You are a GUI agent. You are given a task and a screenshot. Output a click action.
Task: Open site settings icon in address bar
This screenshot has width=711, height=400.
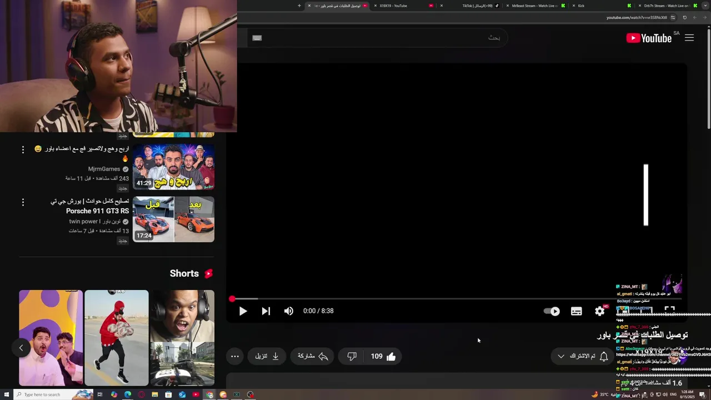click(x=673, y=17)
